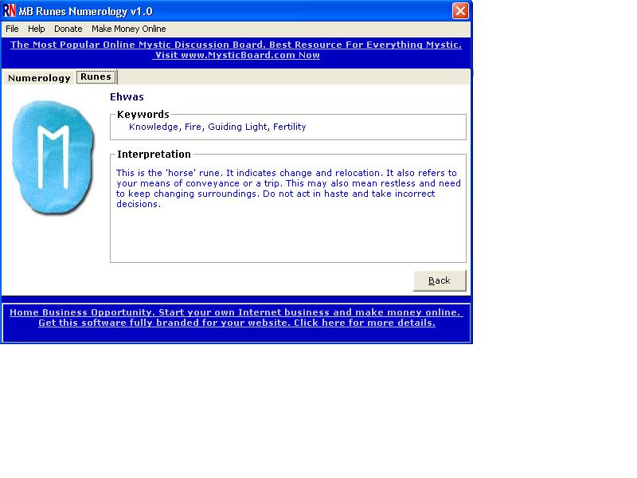Follow the Visit www.MysticBoard.com Now link

[236, 55]
